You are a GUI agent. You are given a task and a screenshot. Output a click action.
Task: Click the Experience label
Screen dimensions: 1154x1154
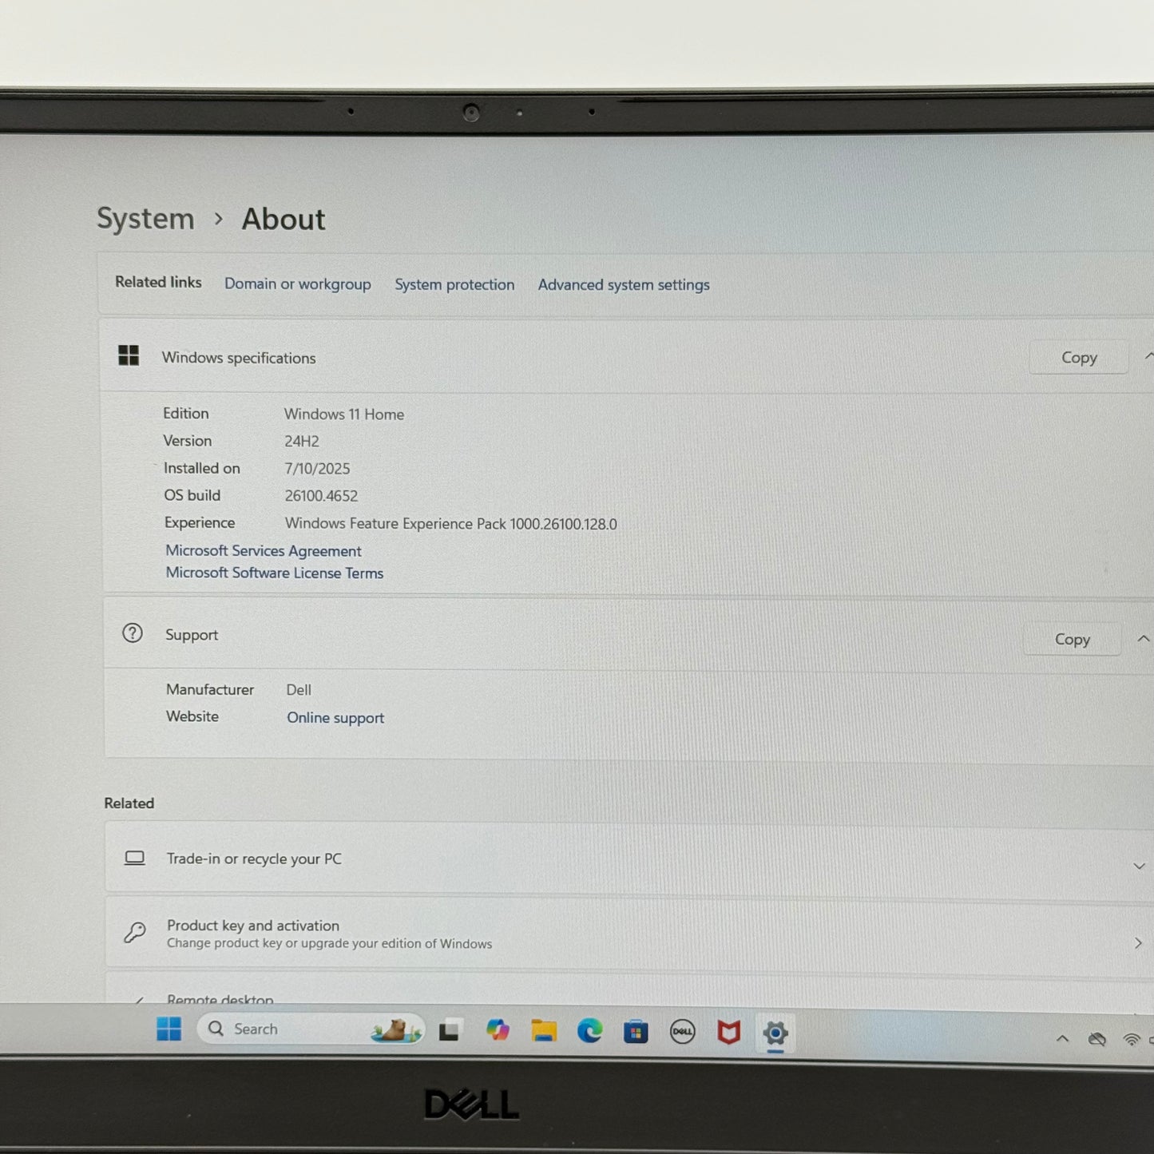point(200,522)
